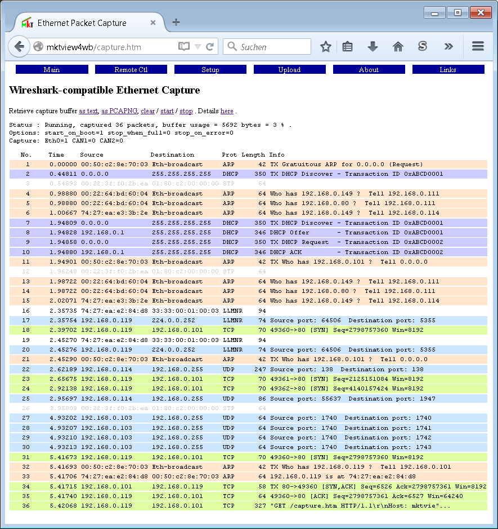The image size is (498, 529).
Task: Select packet 33 ARP reply row
Action: [248, 477]
